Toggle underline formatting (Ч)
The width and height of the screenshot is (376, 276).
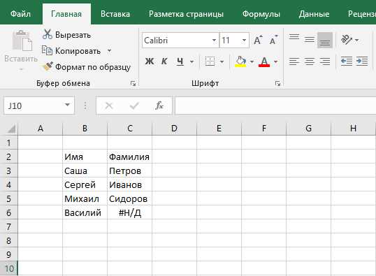(x=180, y=61)
